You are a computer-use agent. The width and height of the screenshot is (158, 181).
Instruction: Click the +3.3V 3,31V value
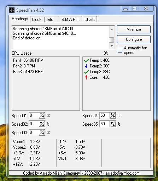click(35, 153)
